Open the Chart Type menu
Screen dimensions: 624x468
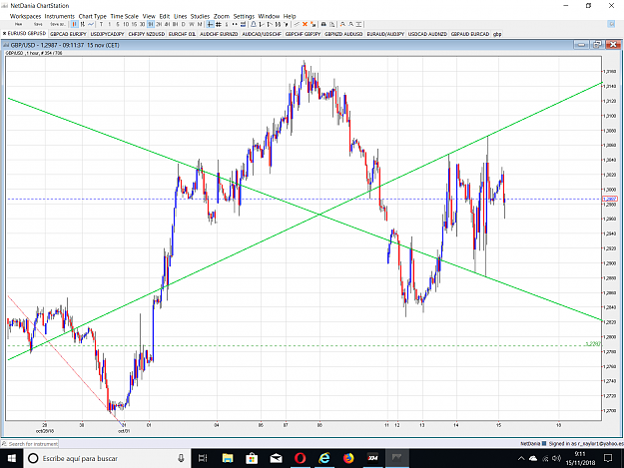(92, 16)
